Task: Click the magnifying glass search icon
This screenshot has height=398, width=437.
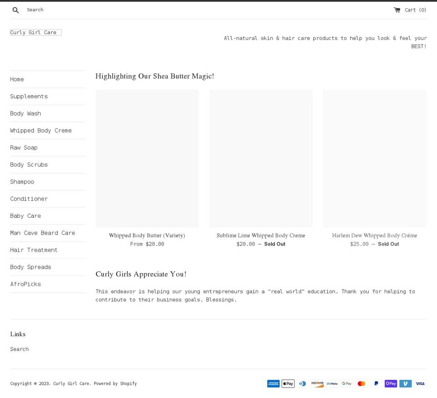Action: click(x=15, y=10)
